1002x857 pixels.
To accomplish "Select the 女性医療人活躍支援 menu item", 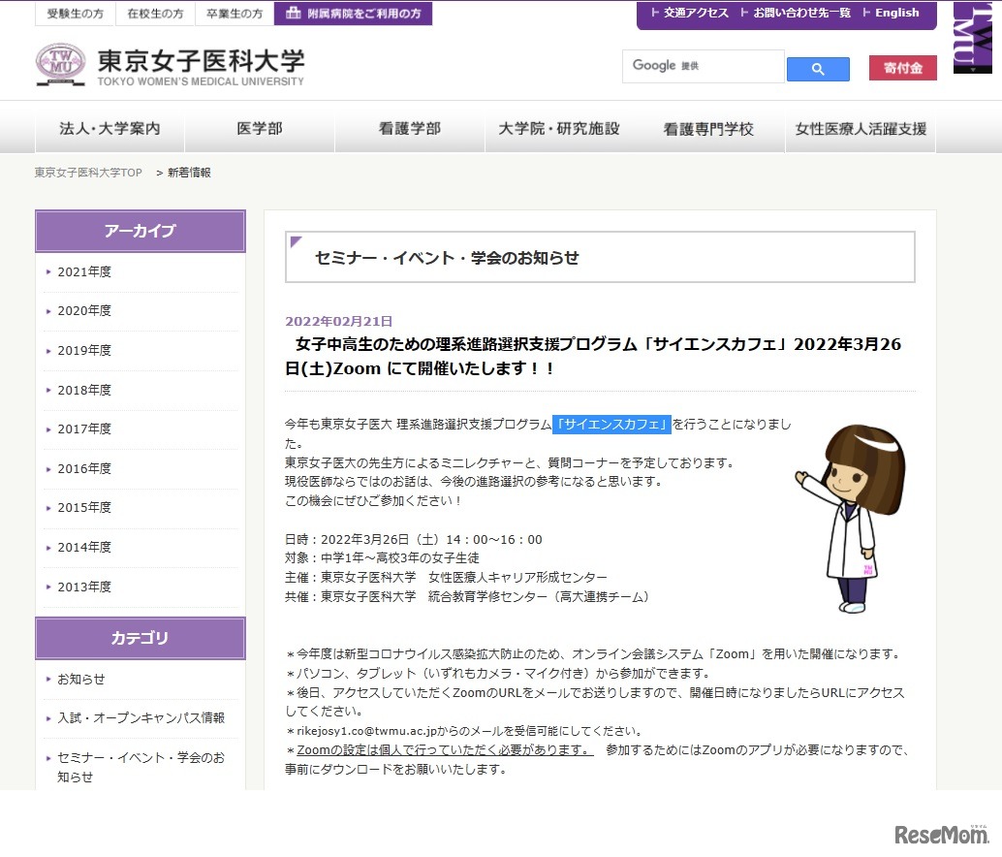I will click(x=861, y=129).
